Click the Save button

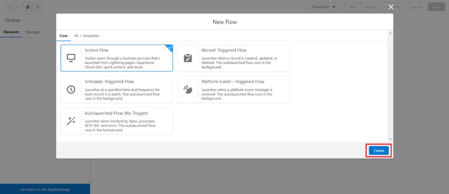point(436,7)
